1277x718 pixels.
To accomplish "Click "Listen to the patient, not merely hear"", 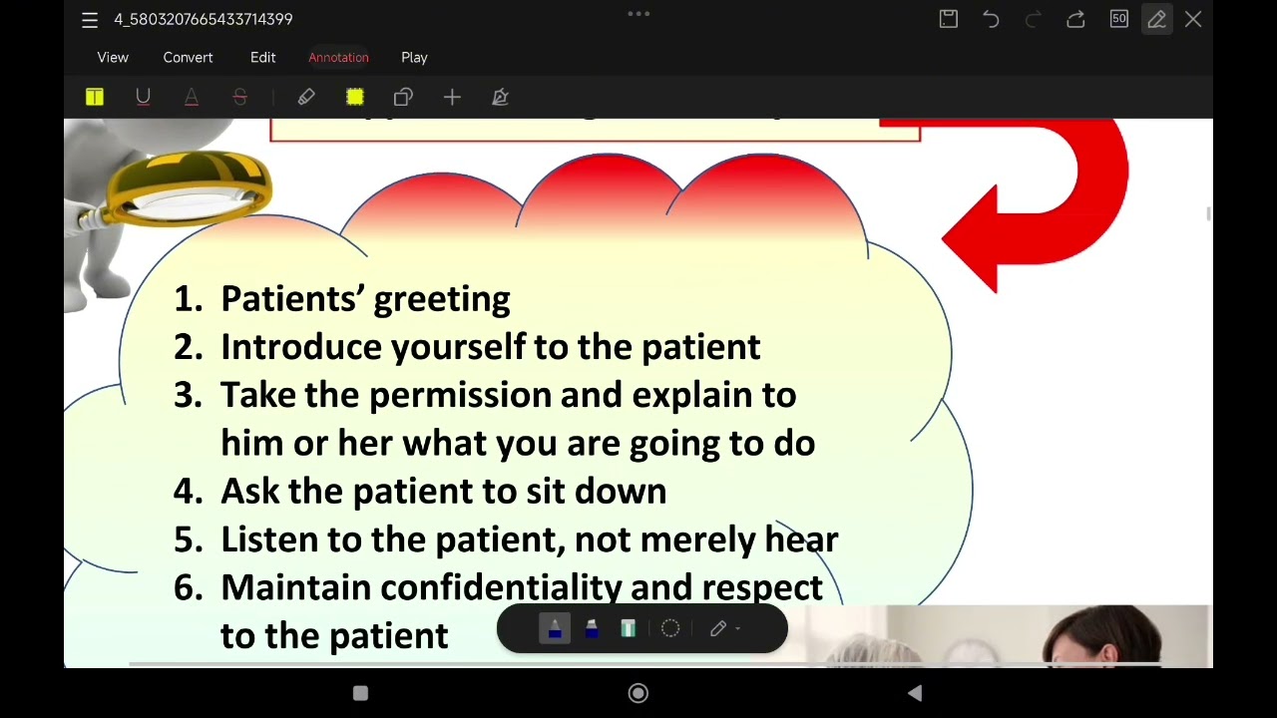I will coord(529,538).
